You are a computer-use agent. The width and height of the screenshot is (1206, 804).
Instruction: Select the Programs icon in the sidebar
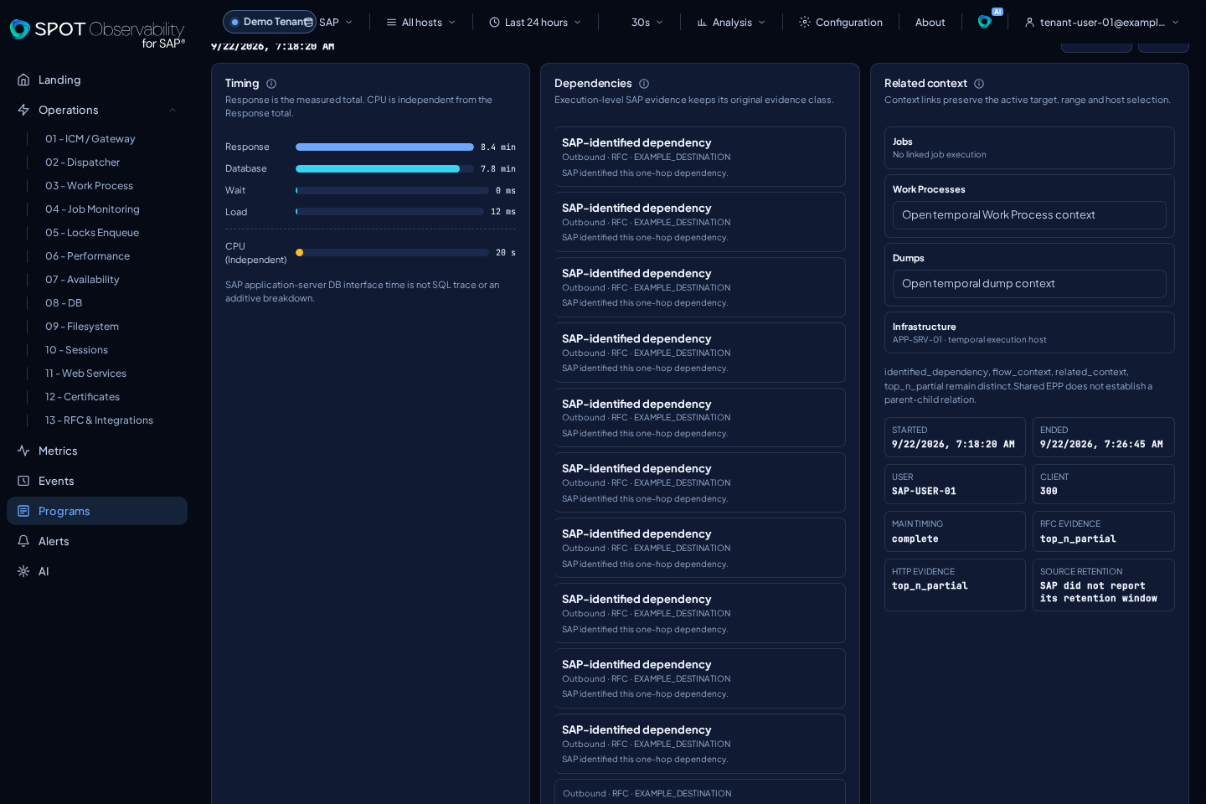click(x=23, y=511)
